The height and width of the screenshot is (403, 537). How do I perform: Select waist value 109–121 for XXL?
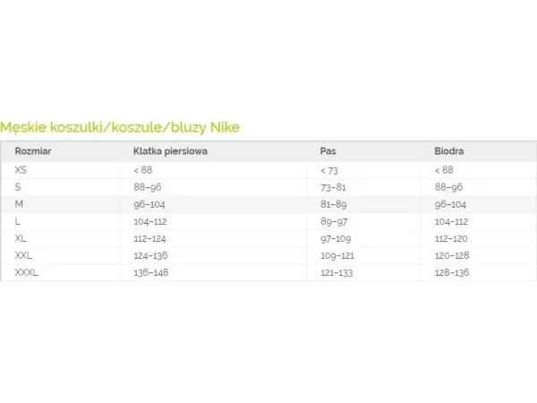coord(337,255)
